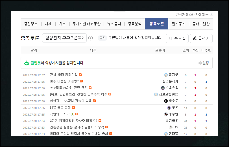229x147 pixels.
Task: Click author name 심리분석가
Action: (171, 81)
